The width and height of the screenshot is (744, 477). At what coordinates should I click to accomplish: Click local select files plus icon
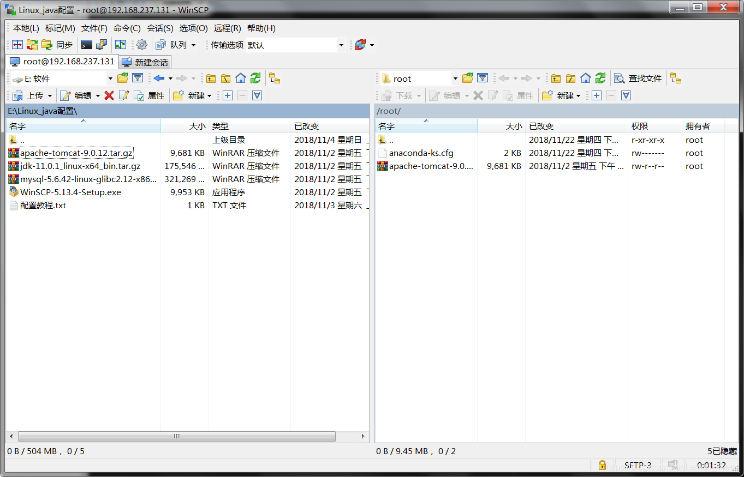pos(228,95)
